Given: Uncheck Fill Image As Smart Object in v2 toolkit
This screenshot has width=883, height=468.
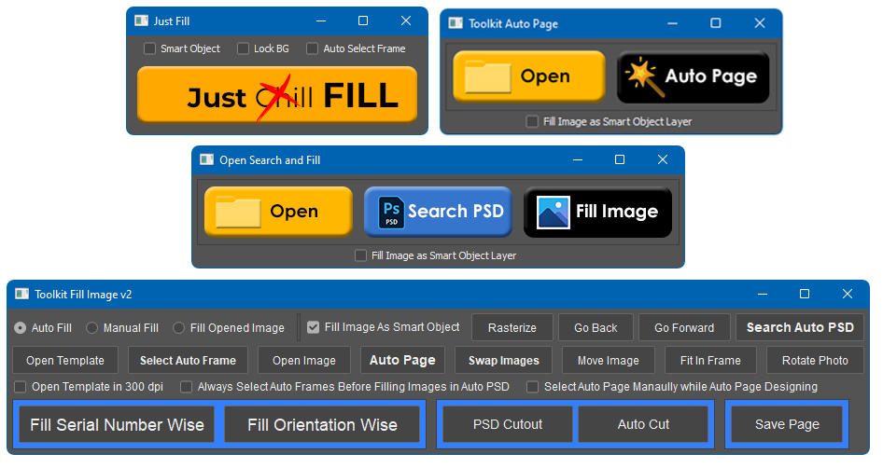Looking at the screenshot, I should click(314, 327).
